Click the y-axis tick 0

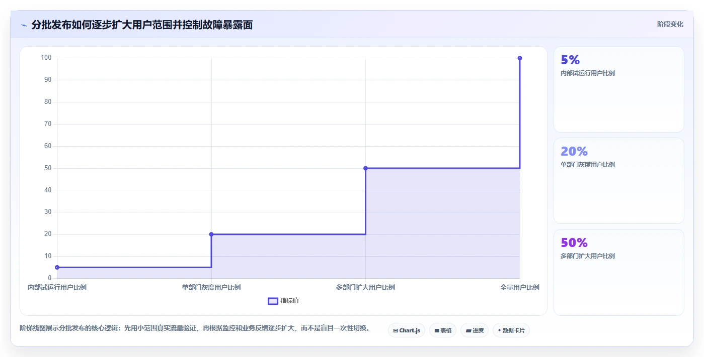pos(49,278)
